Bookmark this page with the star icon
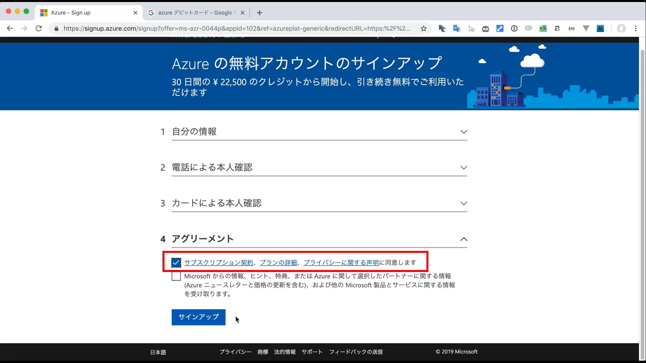This screenshot has width=646, height=363. click(x=424, y=29)
